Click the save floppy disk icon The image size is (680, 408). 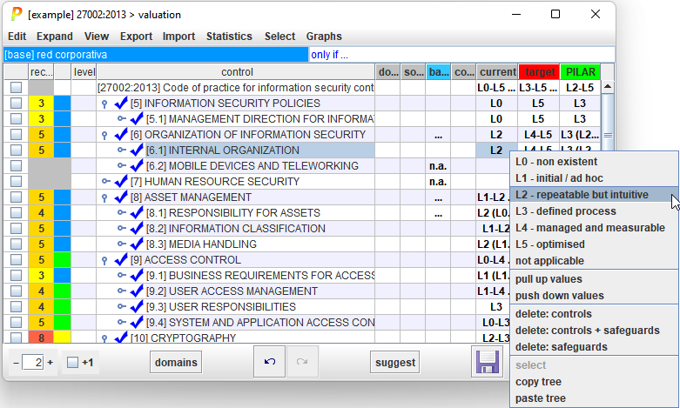click(x=487, y=362)
